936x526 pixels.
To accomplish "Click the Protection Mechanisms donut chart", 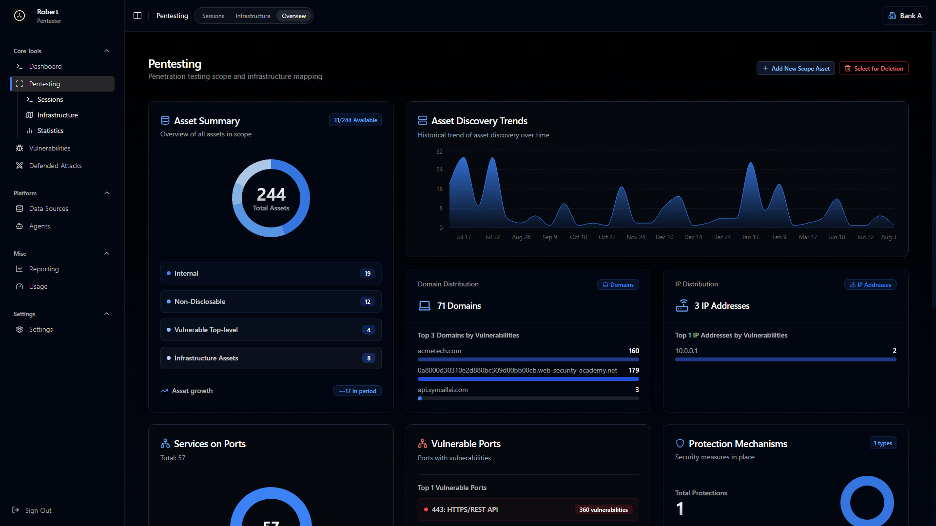I will pyautogui.click(x=867, y=502).
